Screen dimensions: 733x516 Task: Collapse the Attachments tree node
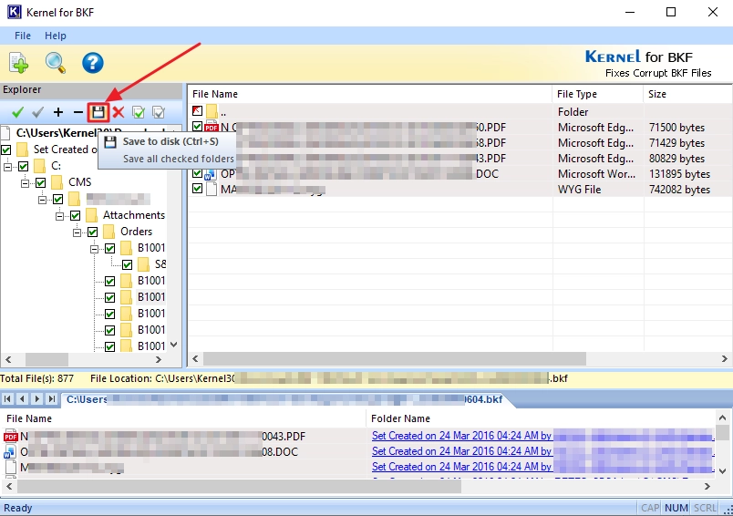pyautogui.click(x=59, y=216)
